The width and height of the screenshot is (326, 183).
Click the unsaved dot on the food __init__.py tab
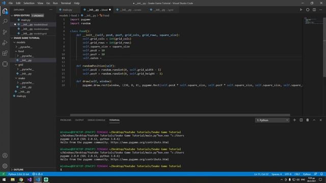(x=110, y=10)
